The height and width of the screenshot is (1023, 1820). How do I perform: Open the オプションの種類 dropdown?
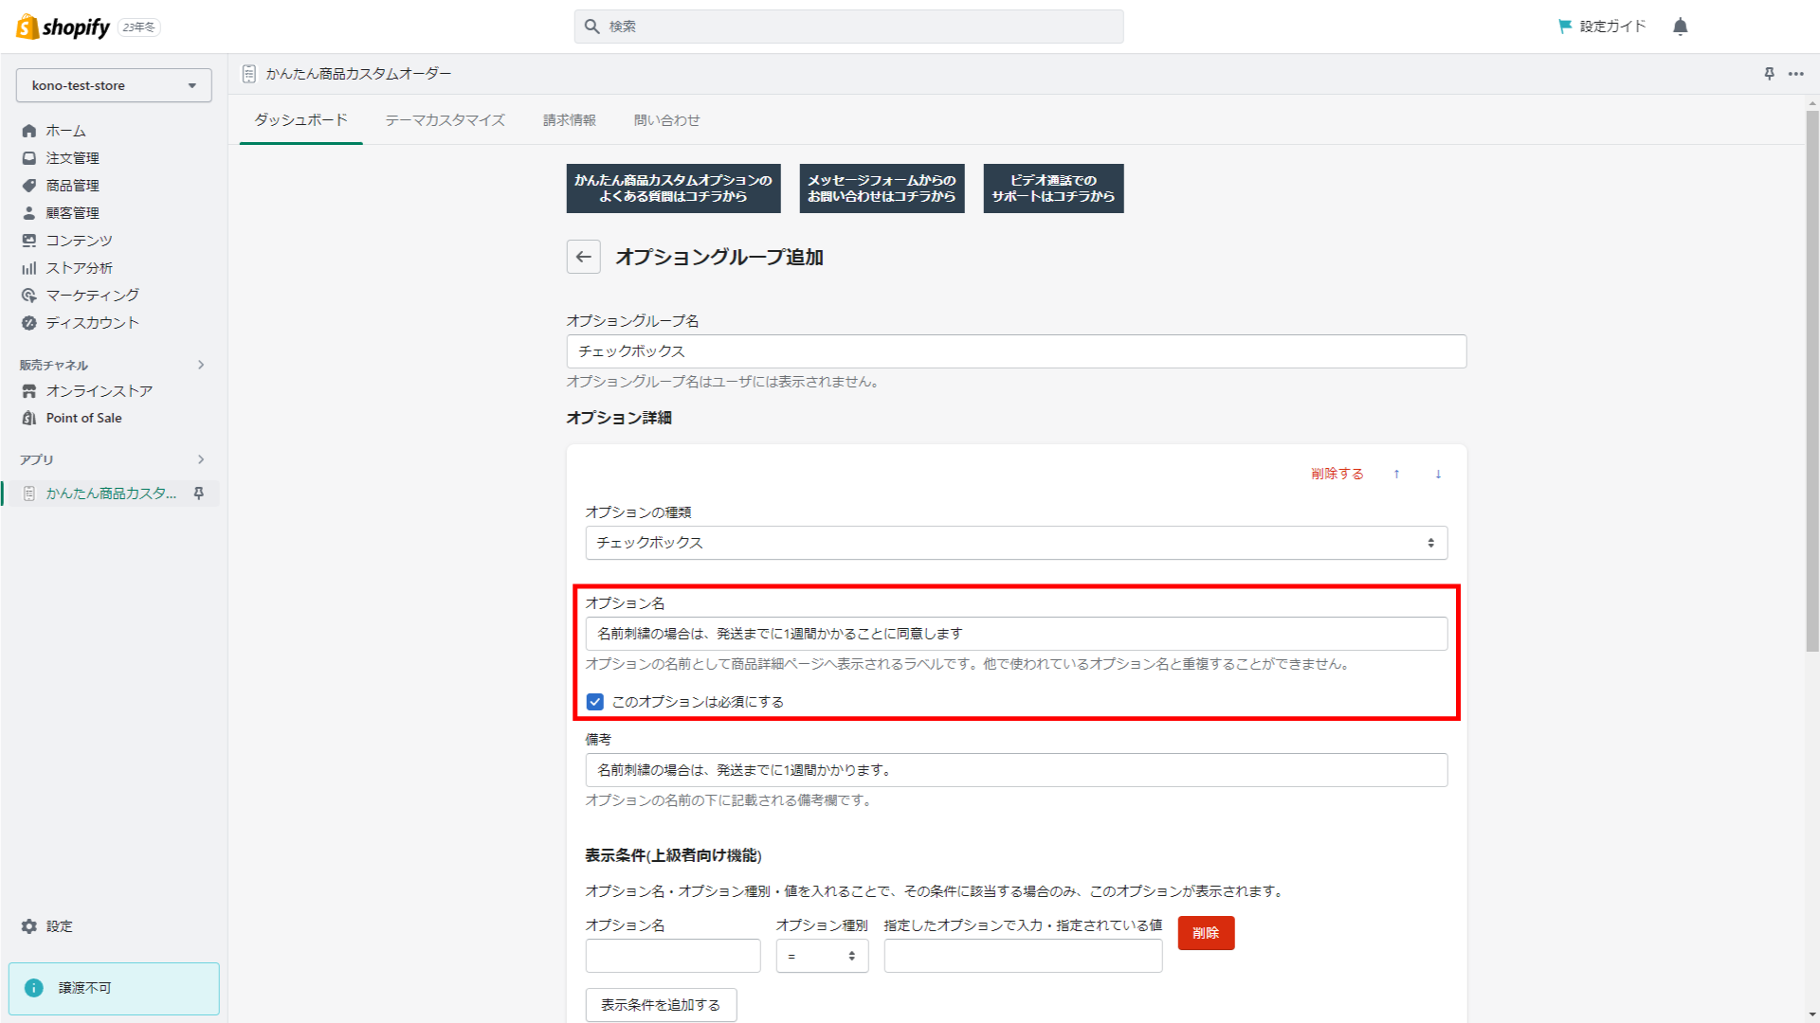pos(1015,543)
